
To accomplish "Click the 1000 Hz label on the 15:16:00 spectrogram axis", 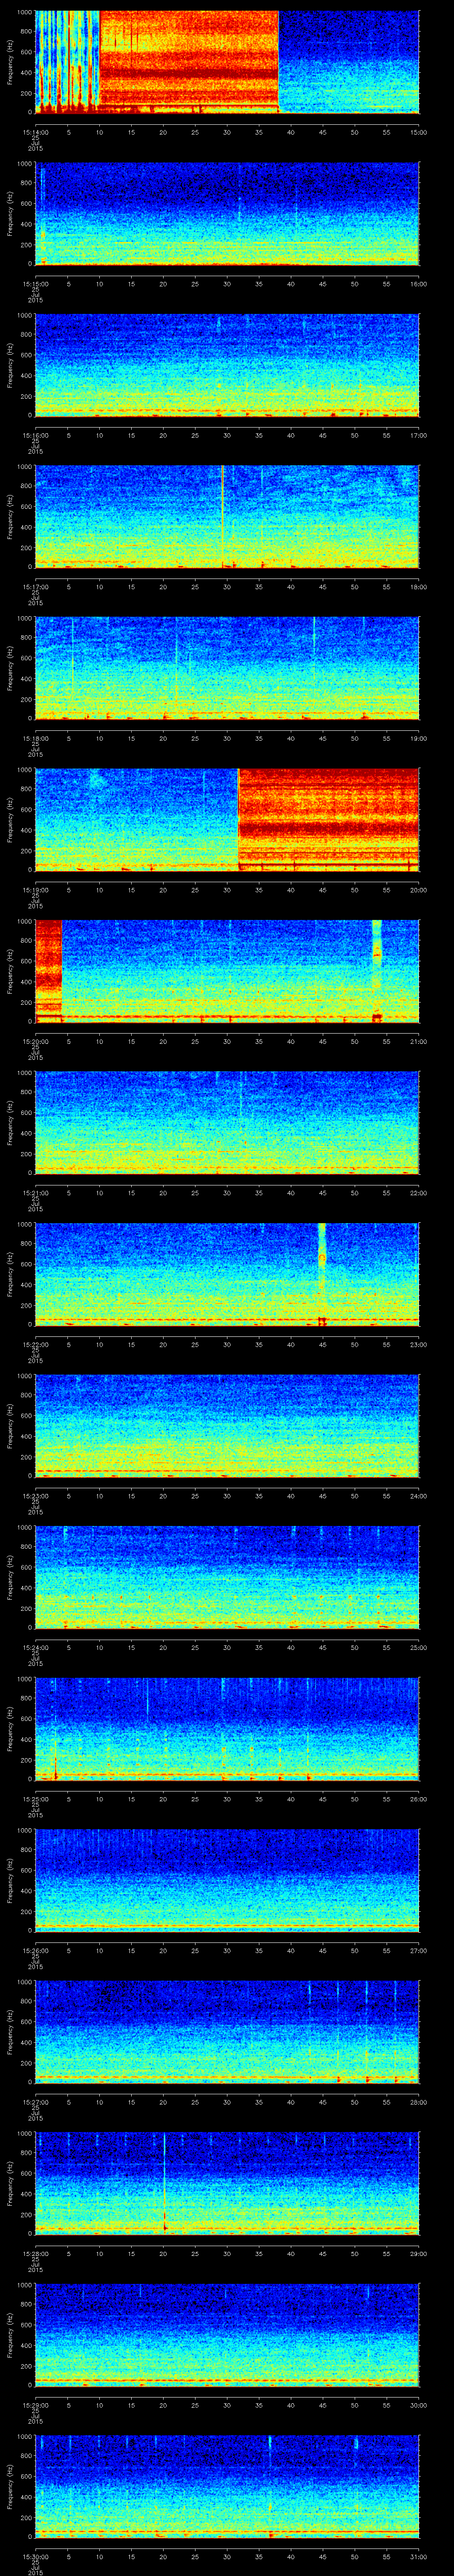I will click(25, 316).
